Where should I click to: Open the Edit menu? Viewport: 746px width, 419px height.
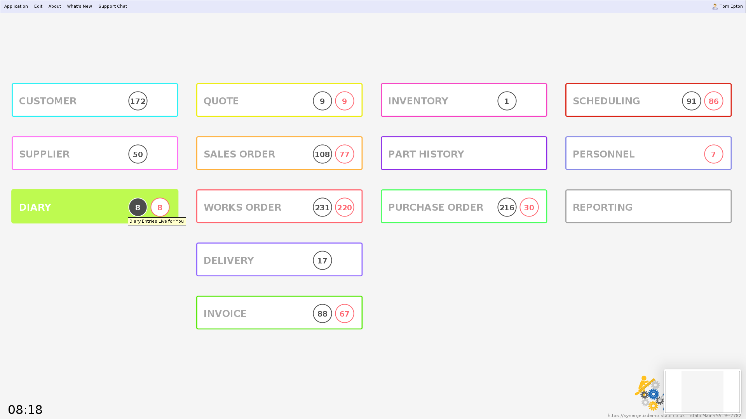38,7
